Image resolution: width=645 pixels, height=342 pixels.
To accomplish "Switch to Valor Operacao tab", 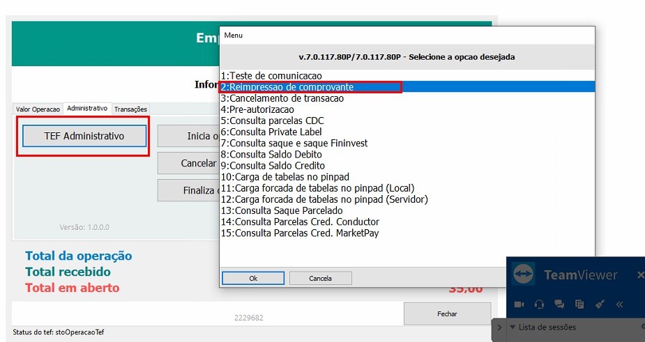I will pos(38,109).
